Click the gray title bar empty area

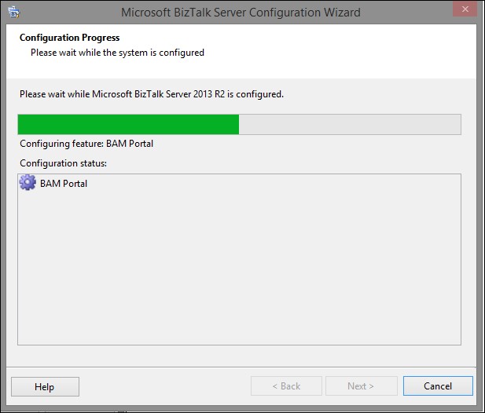point(405,13)
